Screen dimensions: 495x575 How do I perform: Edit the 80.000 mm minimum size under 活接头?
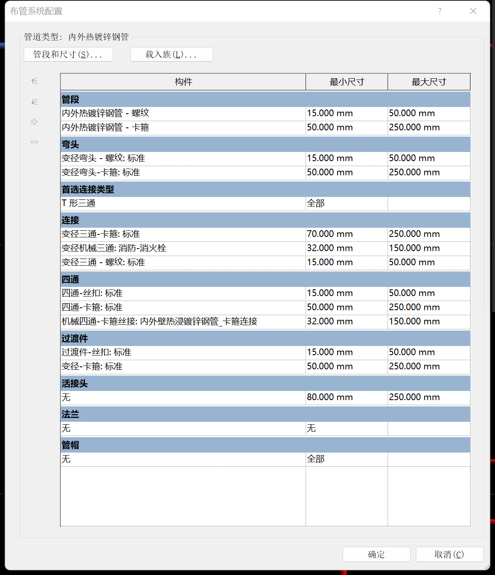tap(346, 397)
